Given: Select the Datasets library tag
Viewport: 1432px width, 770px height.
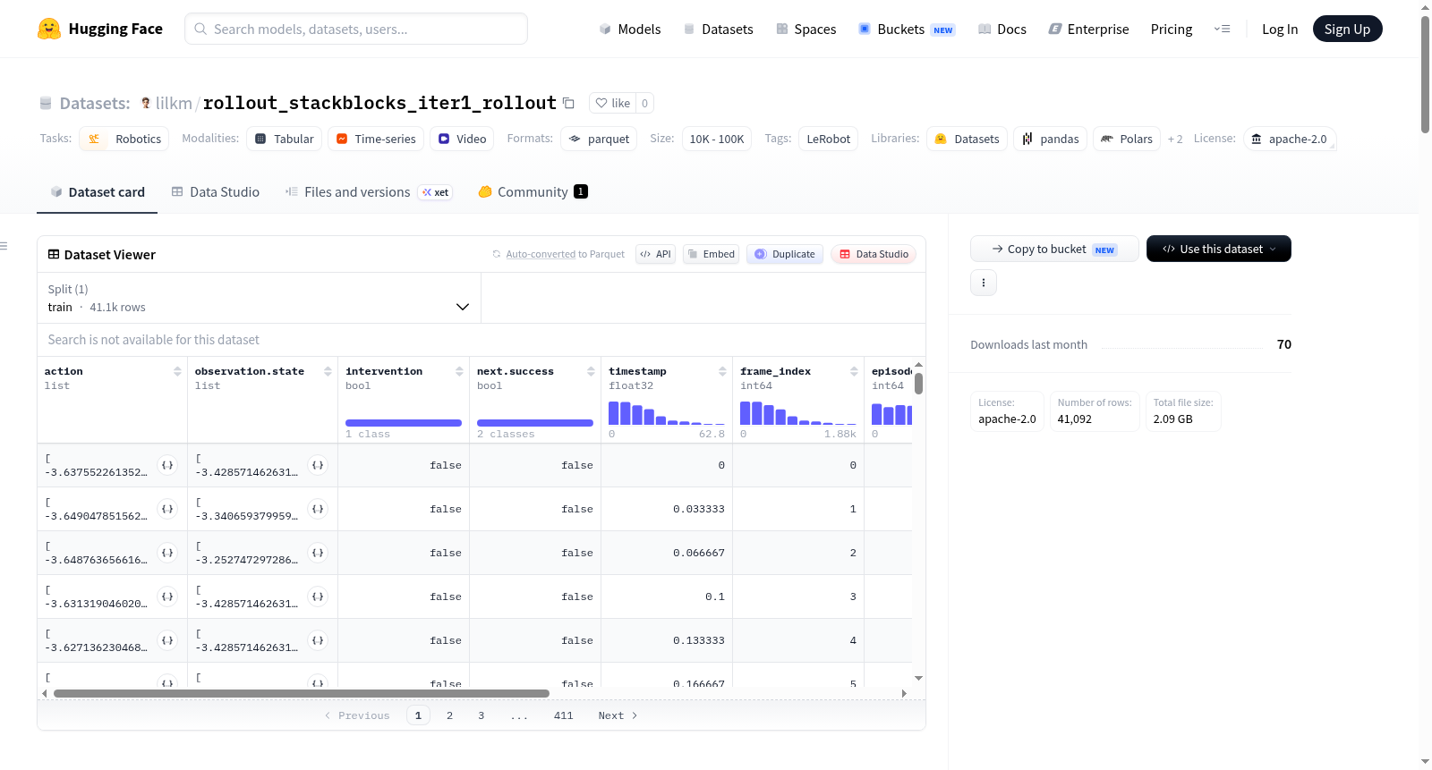Looking at the screenshot, I should 967,139.
